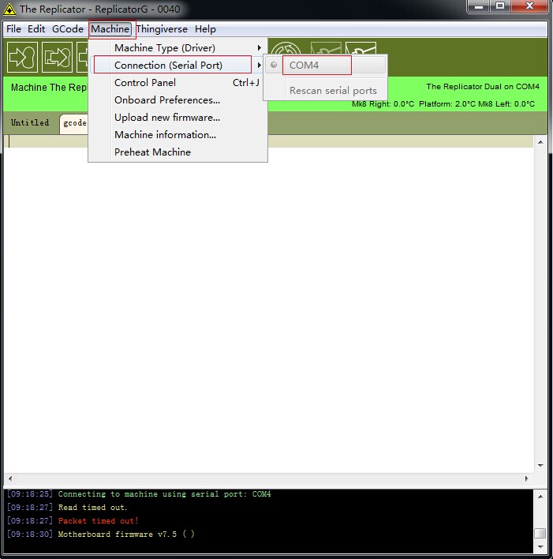Close the ReplicatorG window
Image resolution: width=553 pixels, height=559 pixels.
coord(529,6)
